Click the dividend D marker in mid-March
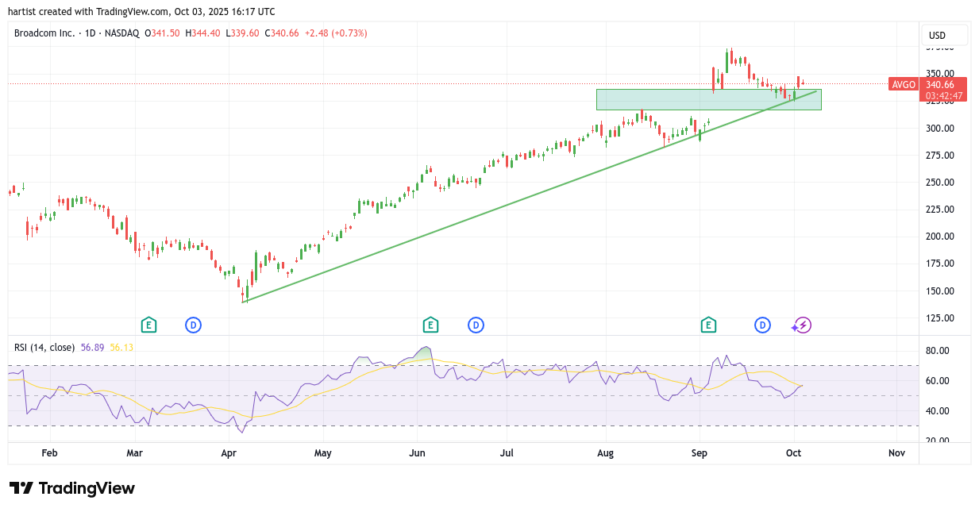Image resolution: width=979 pixels, height=512 pixels. [x=193, y=325]
